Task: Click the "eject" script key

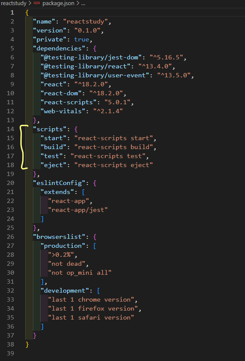Action: (x=54, y=165)
